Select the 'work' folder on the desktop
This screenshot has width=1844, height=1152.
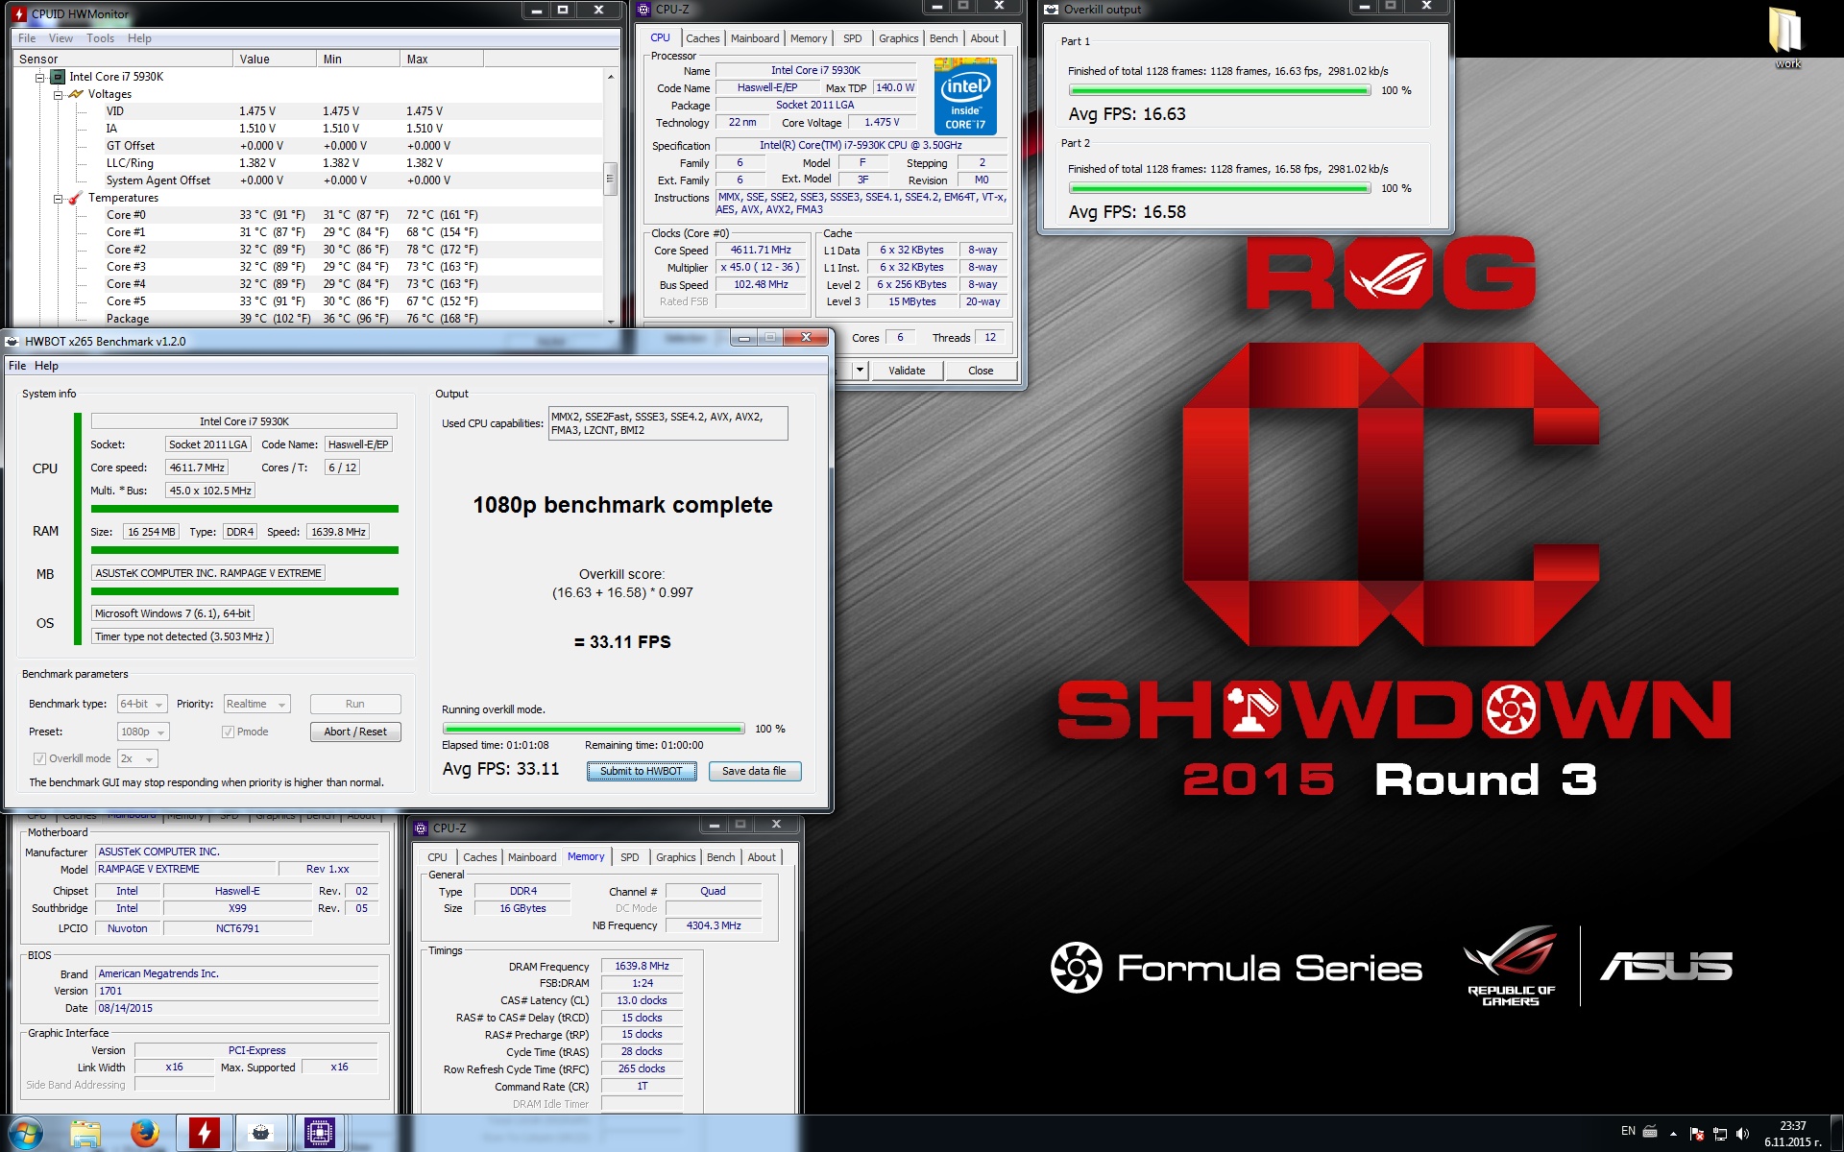[1786, 36]
